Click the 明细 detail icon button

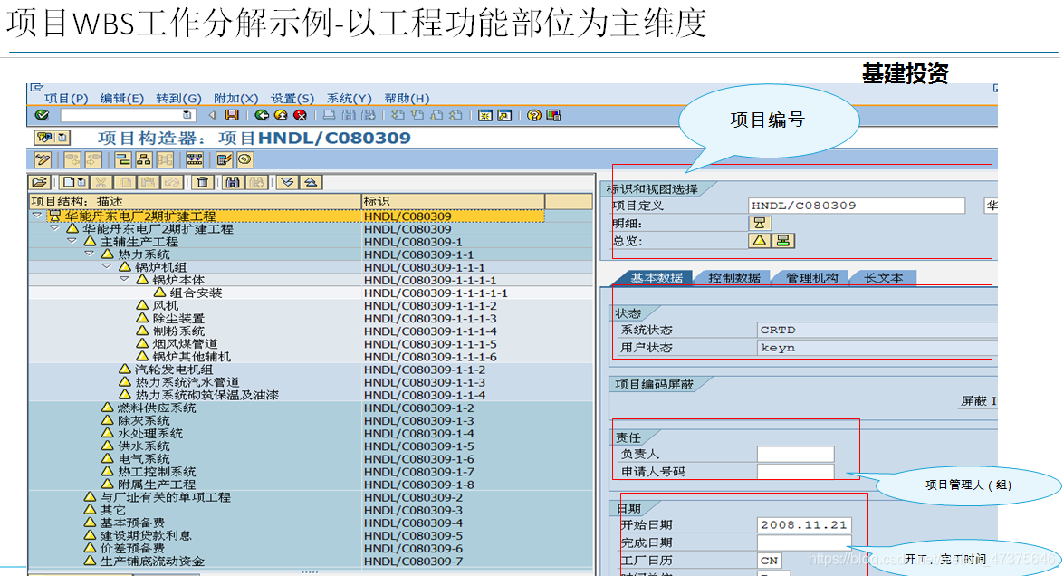[x=760, y=223]
